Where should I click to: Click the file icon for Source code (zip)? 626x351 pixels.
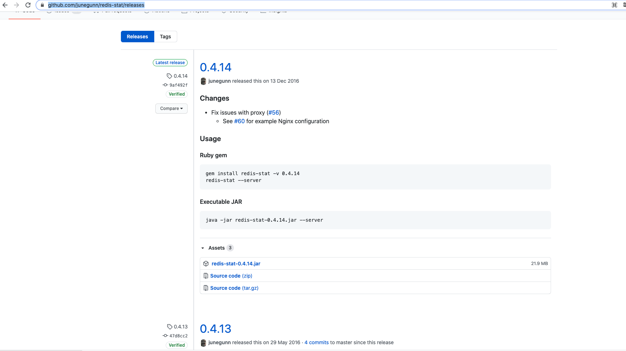(x=206, y=276)
